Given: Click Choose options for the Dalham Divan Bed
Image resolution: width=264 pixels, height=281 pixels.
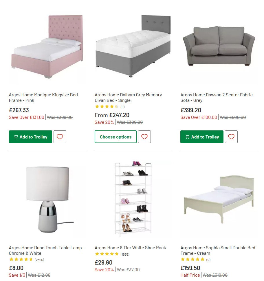Looking at the screenshot, I should (x=115, y=137).
